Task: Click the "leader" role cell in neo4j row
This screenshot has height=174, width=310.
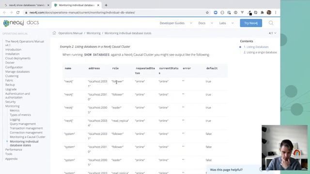Action: coord(116,107)
